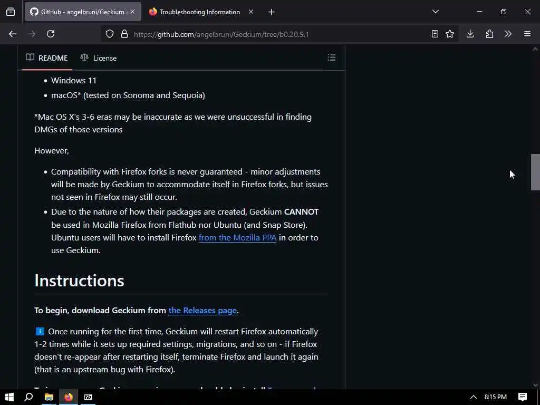
Task: Open Windows taskbar search
Action: [29, 397]
